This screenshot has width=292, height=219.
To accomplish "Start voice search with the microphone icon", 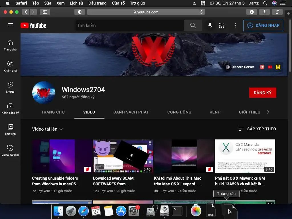I will click(210, 25).
